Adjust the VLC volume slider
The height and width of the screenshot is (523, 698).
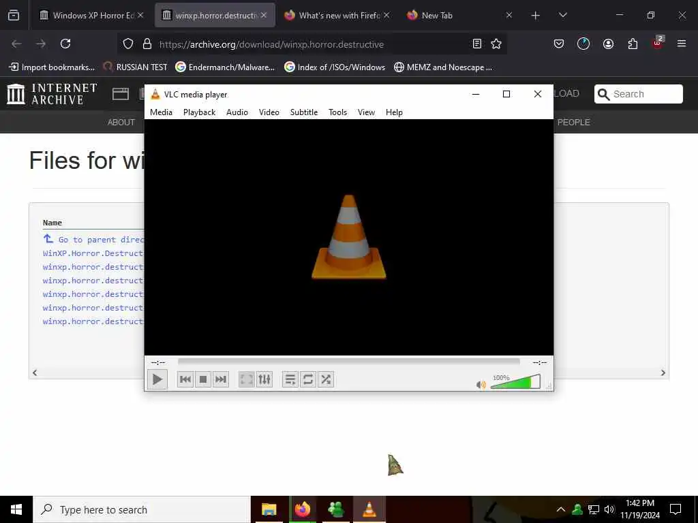pyautogui.click(x=515, y=382)
